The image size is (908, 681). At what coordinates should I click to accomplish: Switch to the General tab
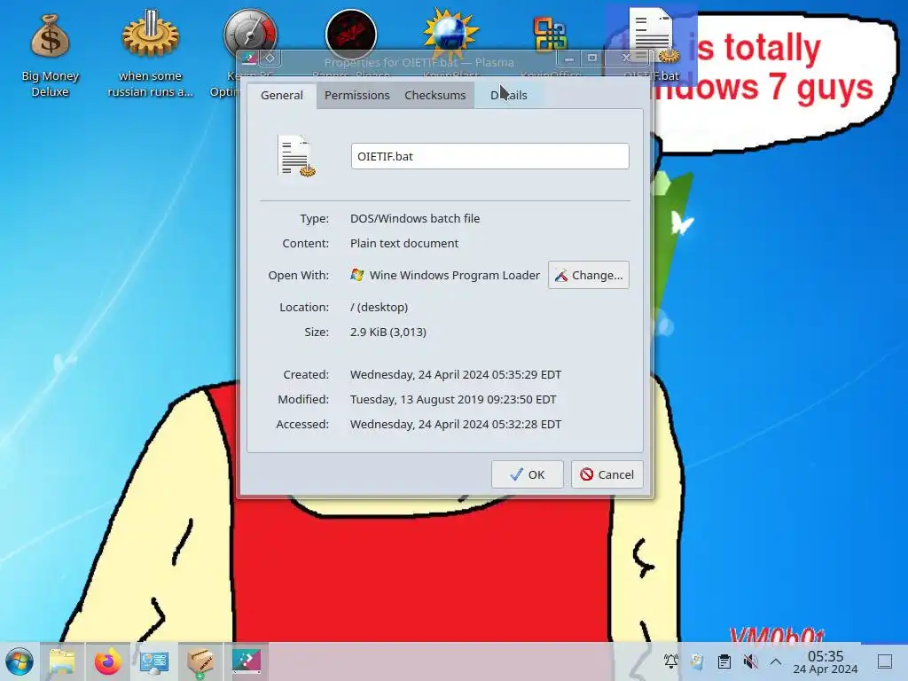(x=281, y=95)
